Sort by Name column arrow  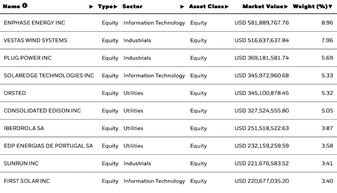pos(91,7)
